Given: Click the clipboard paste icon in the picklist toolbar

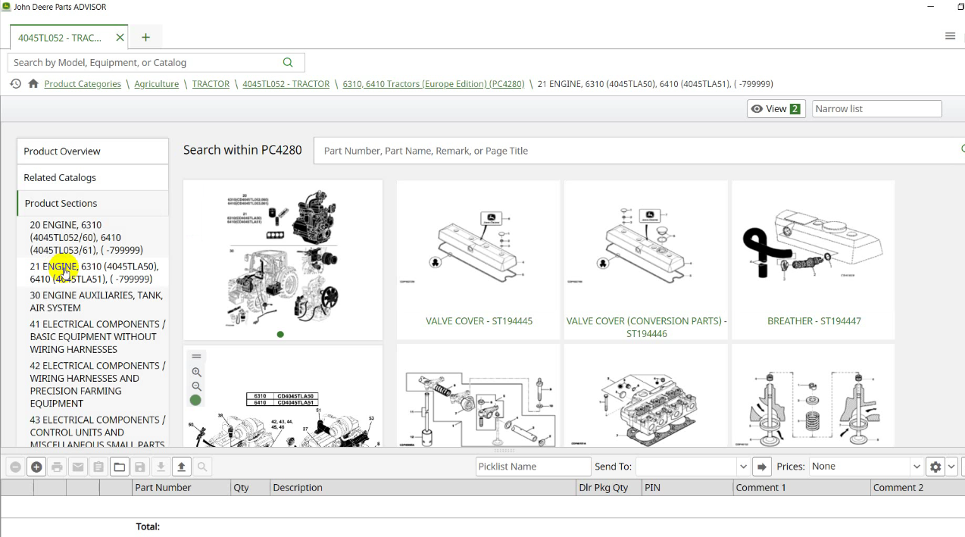Looking at the screenshot, I should pos(98,467).
